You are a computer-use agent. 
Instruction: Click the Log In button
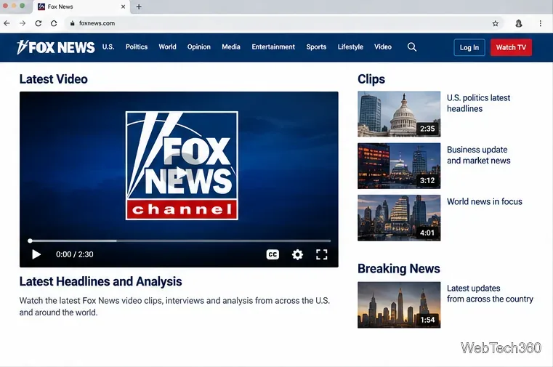coord(469,47)
